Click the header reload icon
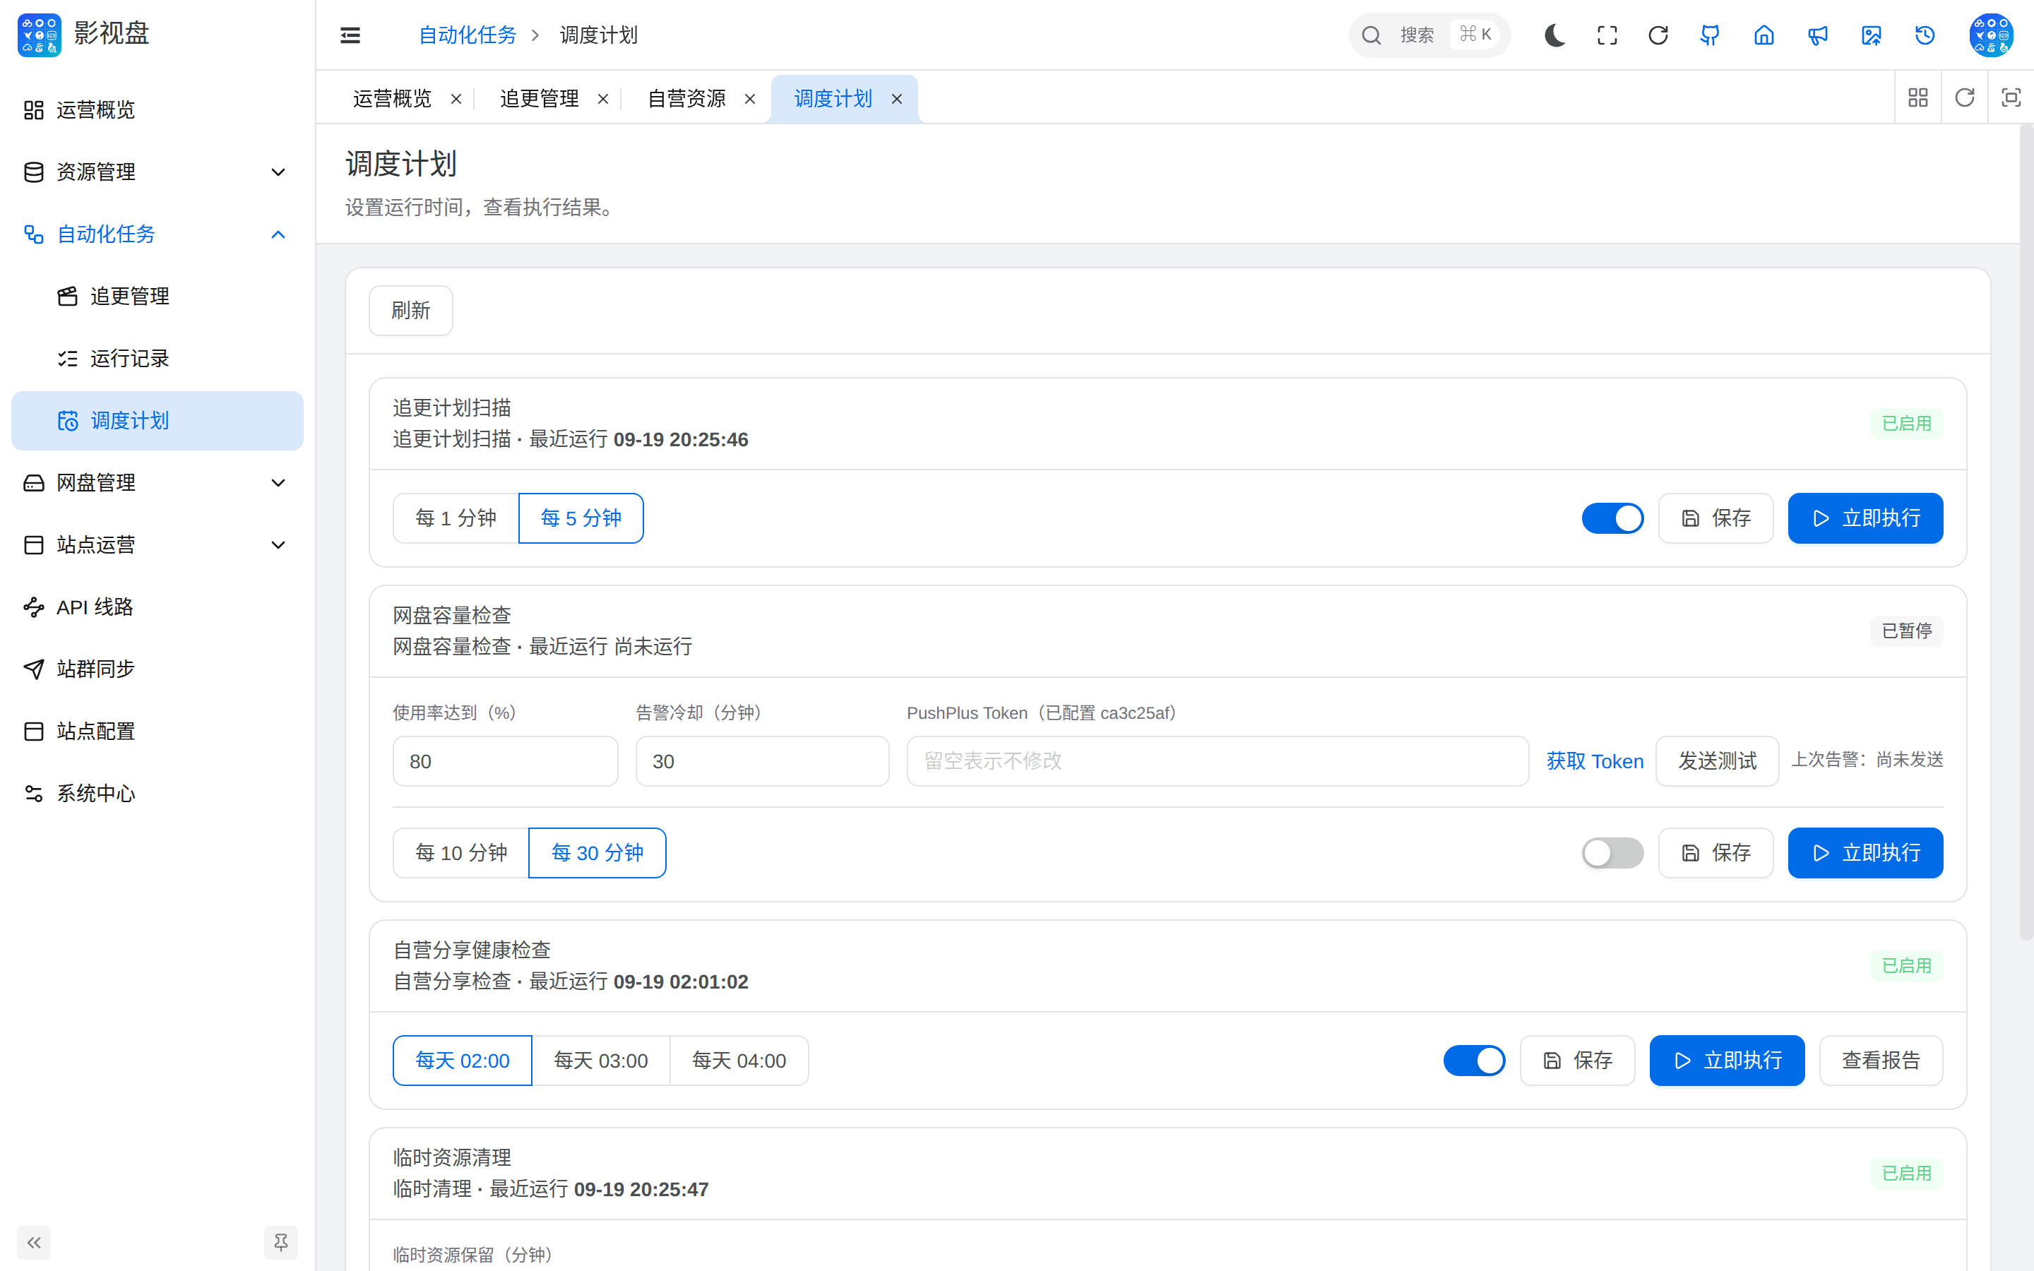This screenshot has width=2034, height=1271. pyautogui.click(x=1658, y=35)
